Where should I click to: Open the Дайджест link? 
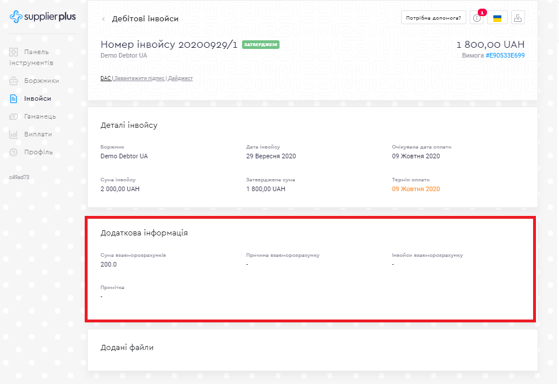pos(180,78)
